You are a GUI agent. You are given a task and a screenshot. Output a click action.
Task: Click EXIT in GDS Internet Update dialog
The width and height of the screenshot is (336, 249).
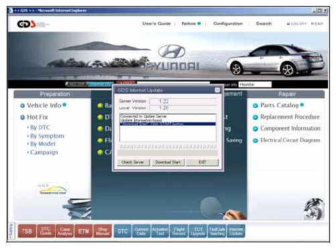(202, 162)
